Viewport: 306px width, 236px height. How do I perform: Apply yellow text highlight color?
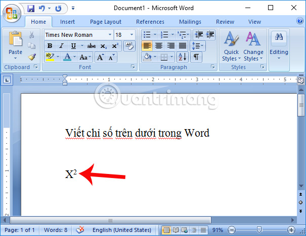pos(50,57)
